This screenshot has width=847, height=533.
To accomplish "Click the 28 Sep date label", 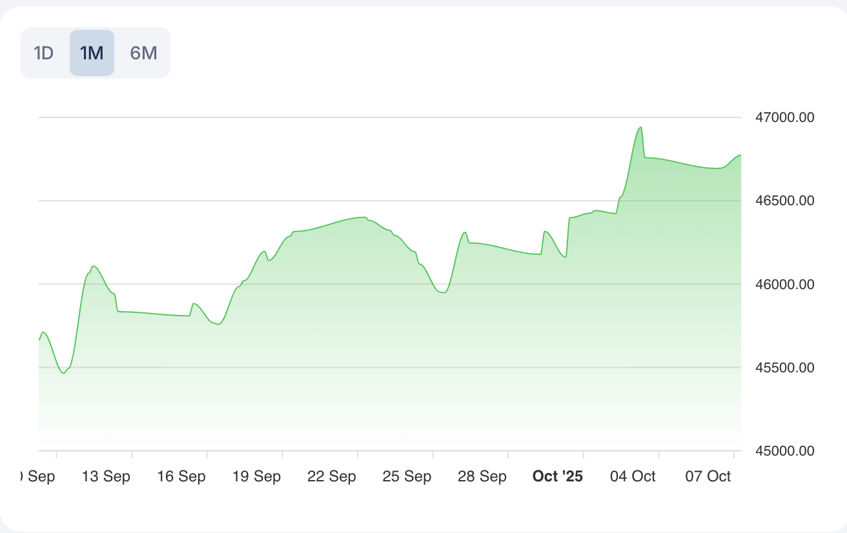I will point(482,476).
